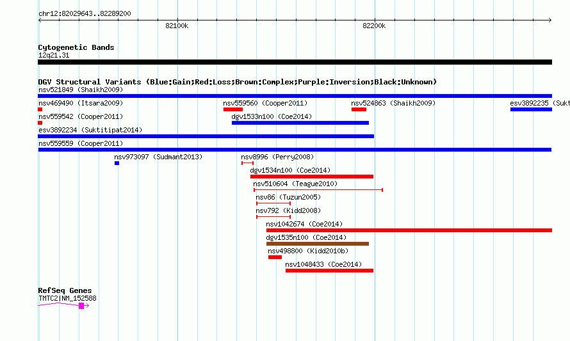Click the nsv498800 (Kidd2010b) red bar

[275, 257]
